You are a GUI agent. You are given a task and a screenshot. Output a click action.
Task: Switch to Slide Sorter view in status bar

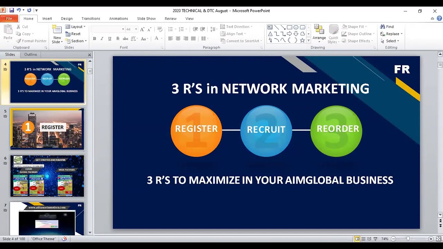tap(363, 239)
